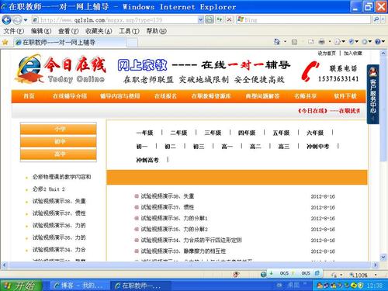388x291 pixels.
Task: Click the red Stop loading icon
Action: (229, 19)
